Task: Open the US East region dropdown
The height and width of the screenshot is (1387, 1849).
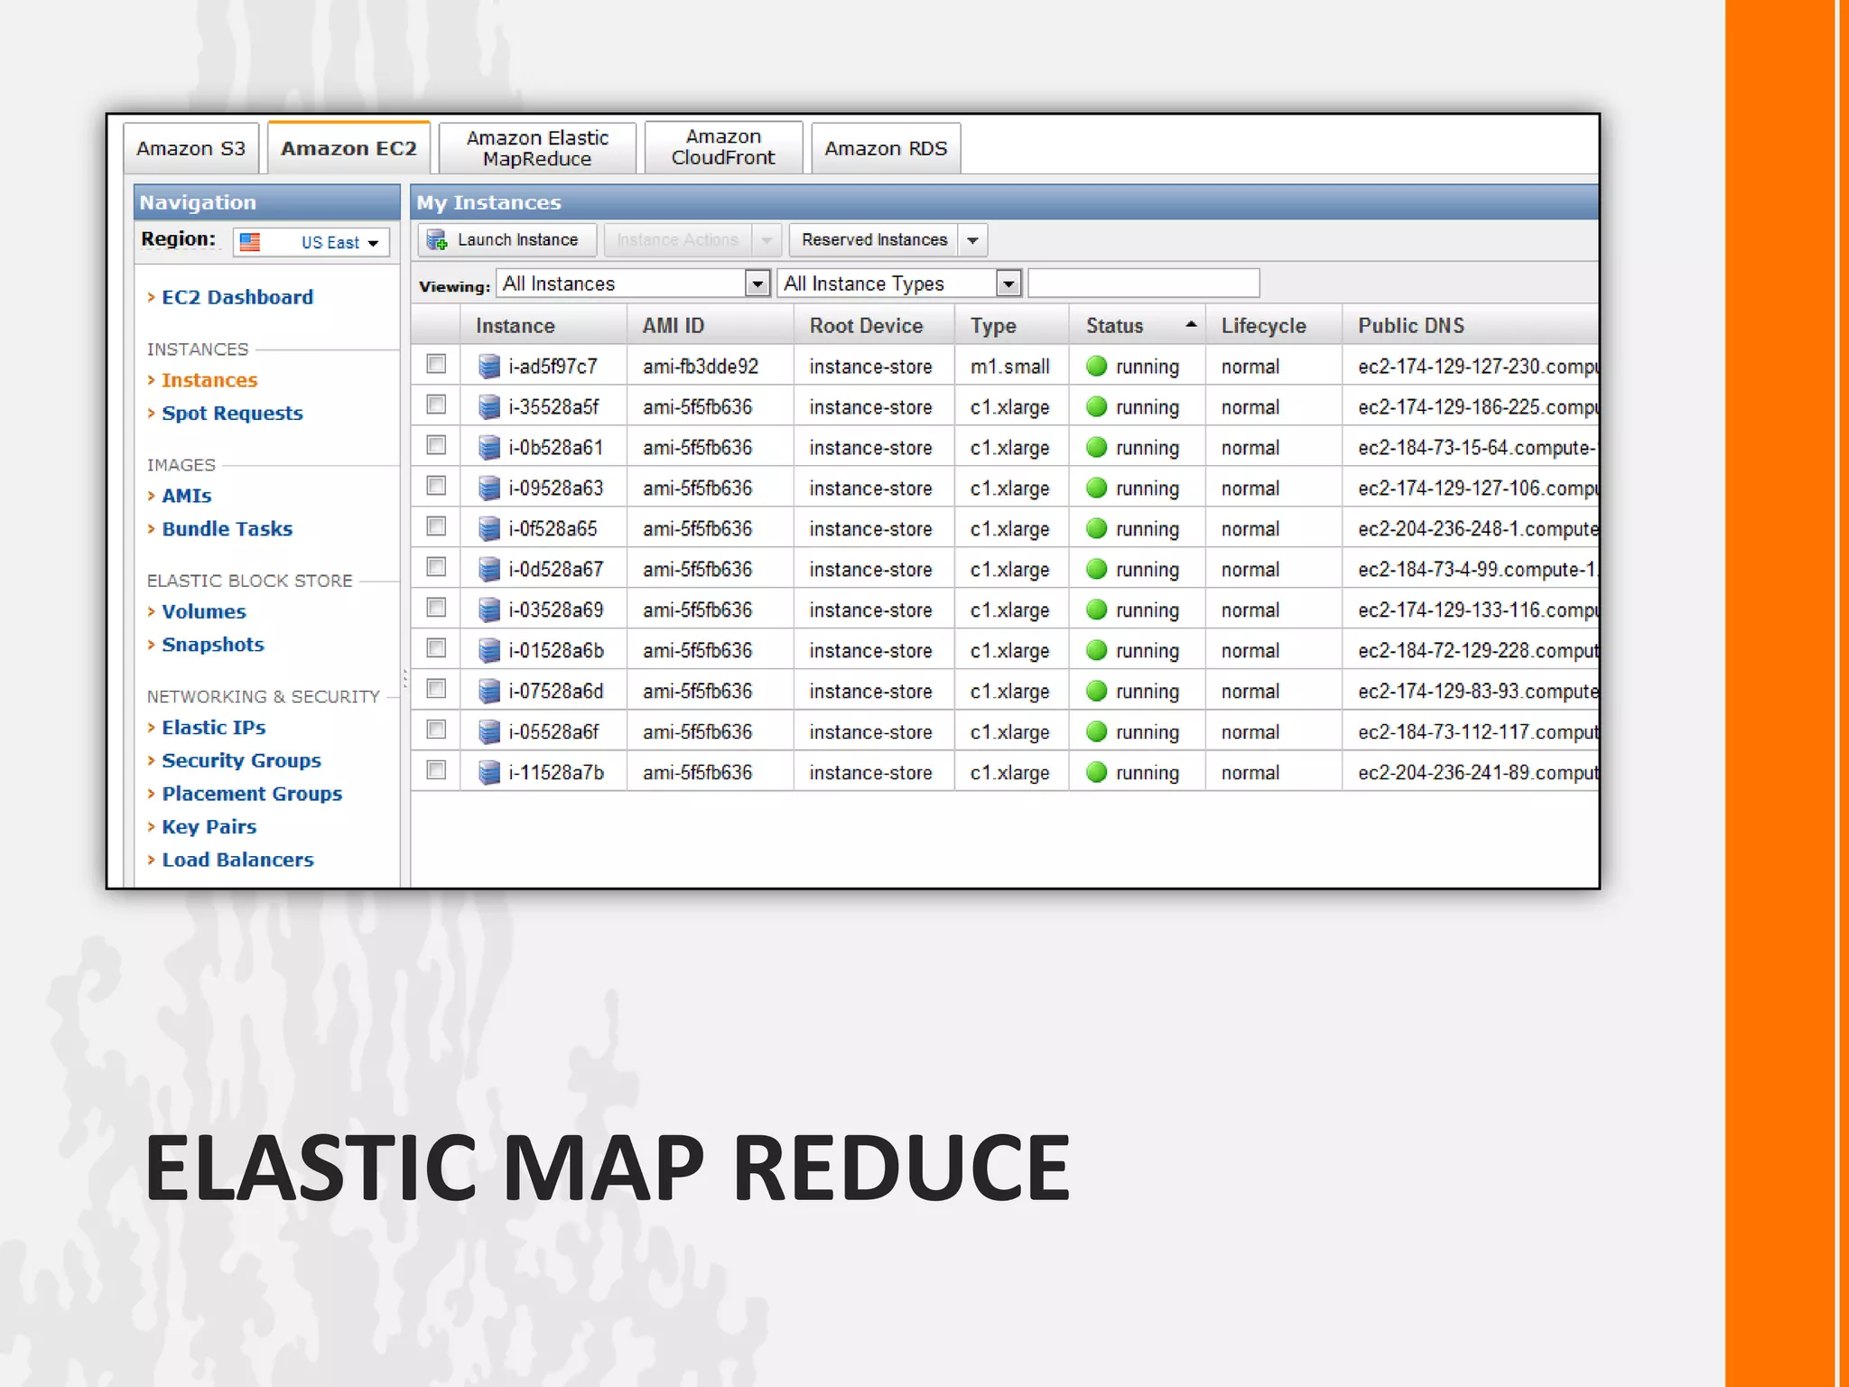Action: (311, 242)
